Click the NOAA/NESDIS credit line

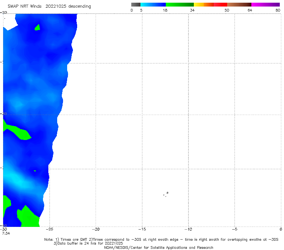pos(159,248)
